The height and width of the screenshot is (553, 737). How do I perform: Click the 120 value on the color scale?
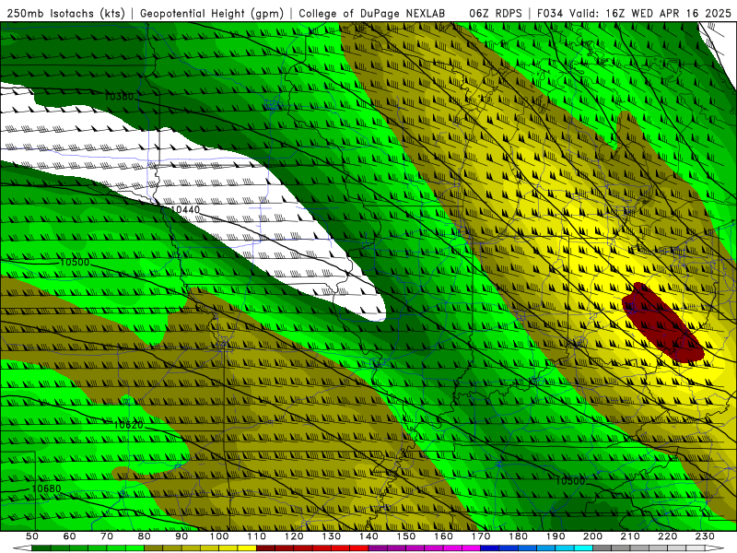point(294,536)
